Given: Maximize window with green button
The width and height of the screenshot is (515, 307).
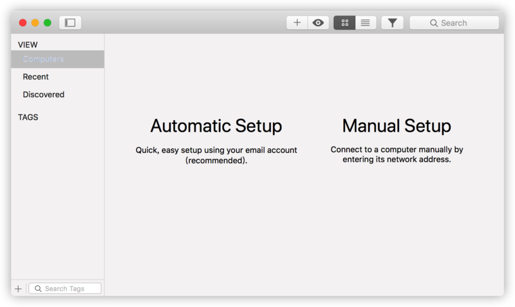Looking at the screenshot, I should 48,22.
